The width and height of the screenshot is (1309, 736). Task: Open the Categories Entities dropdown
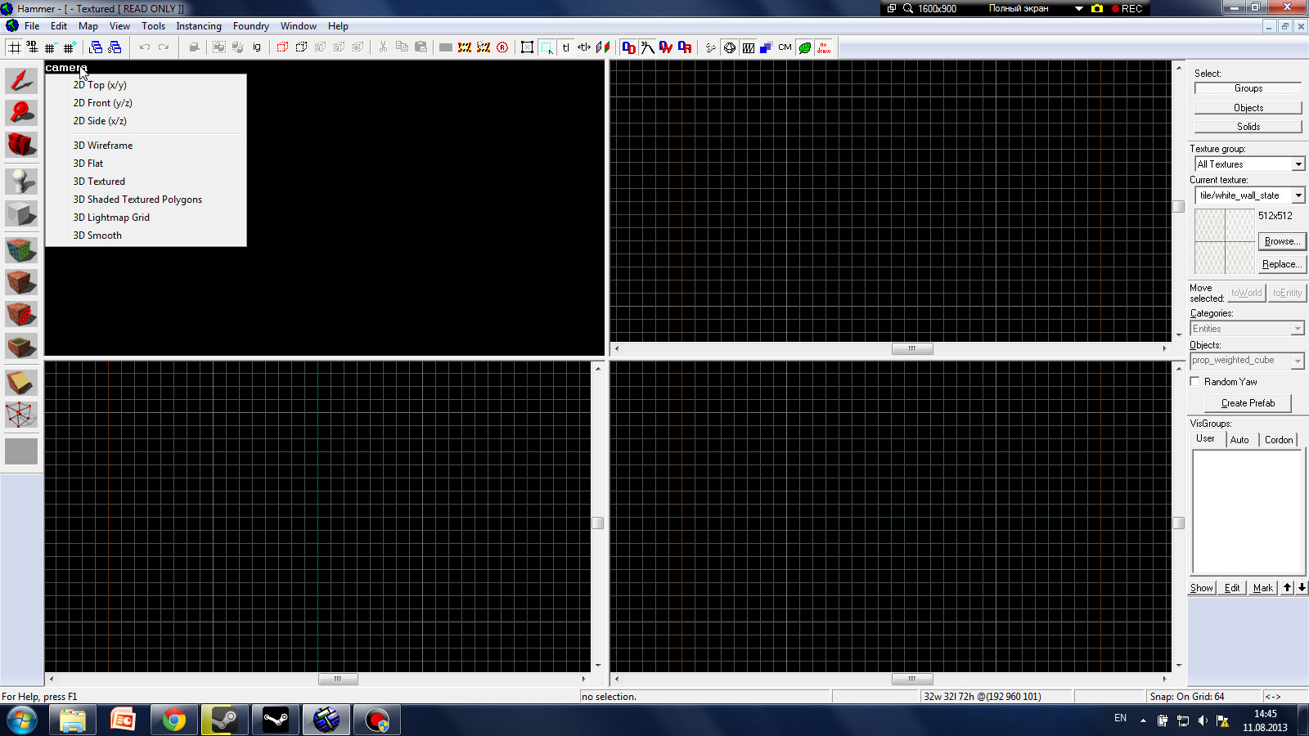1298,329
